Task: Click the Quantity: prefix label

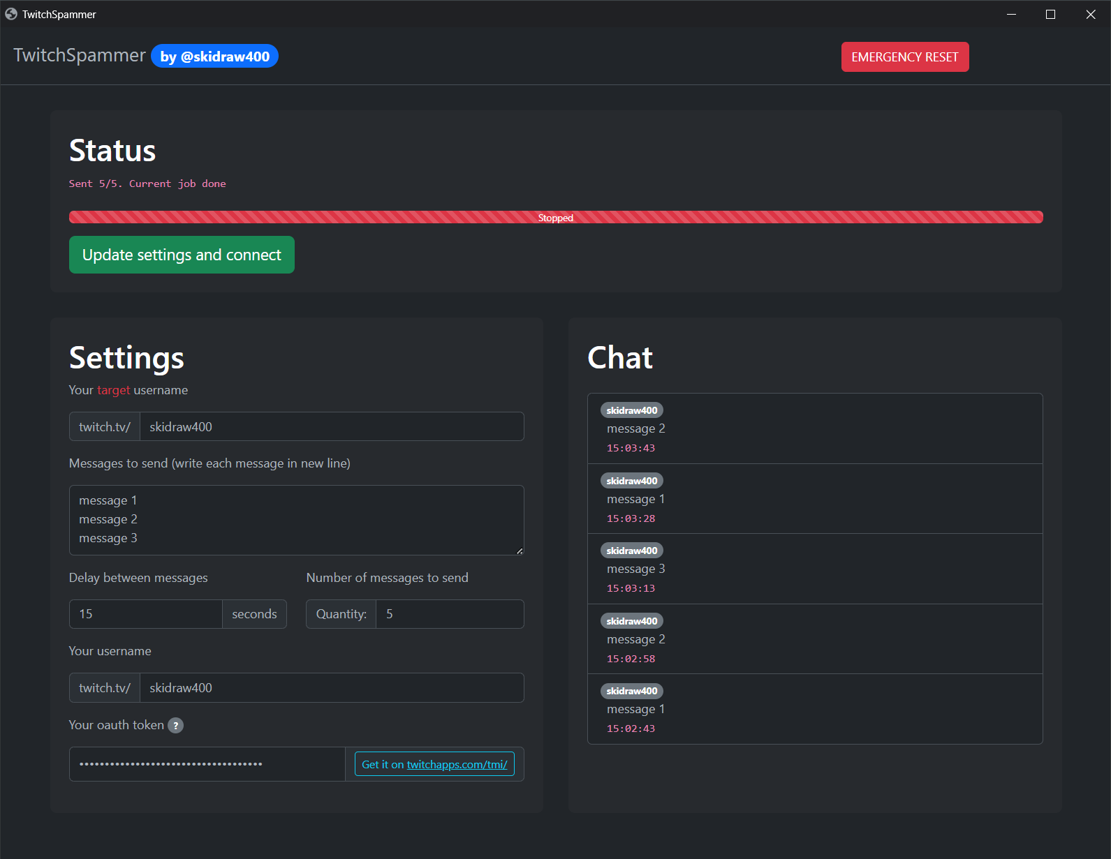Action: pos(341,614)
